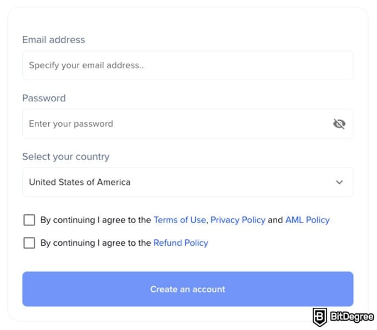Image resolution: width=377 pixels, height=330 pixels.
Task: Open the Select your country combo box
Action: [x=187, y=182]
